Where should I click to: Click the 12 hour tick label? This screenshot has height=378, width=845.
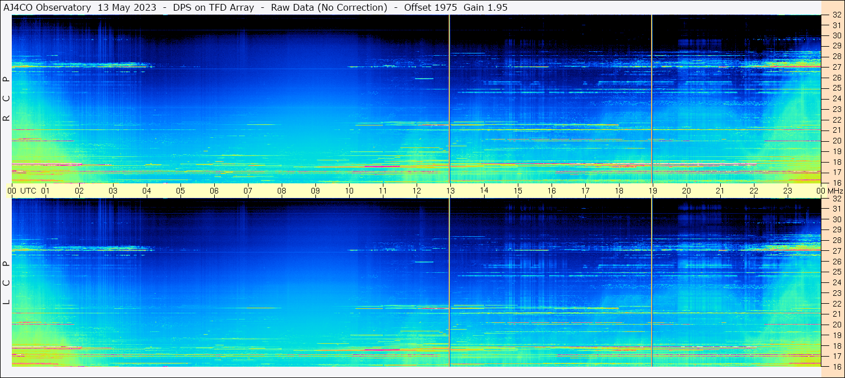point(417,191)
